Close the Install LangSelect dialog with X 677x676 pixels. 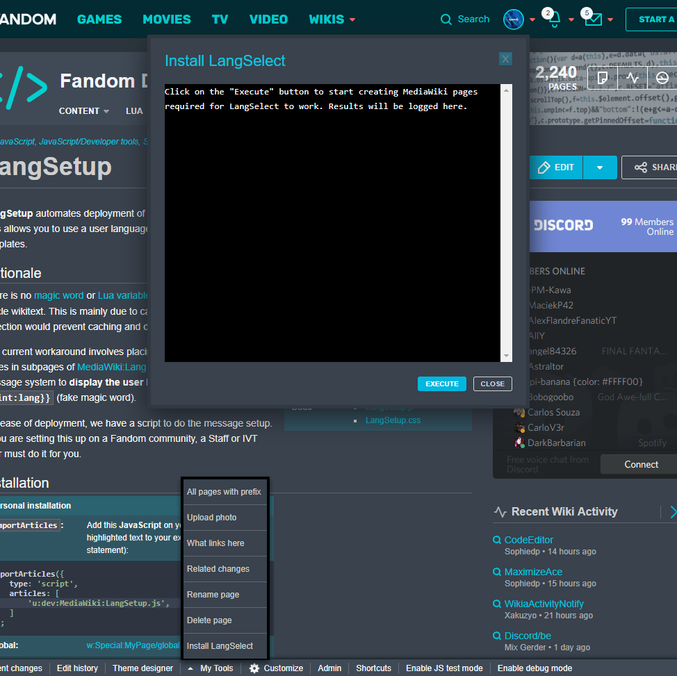tap(505, 59)
